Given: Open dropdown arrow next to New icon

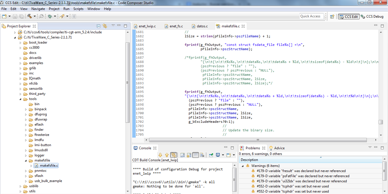Looking at the screenshot, I should (9, 16).
